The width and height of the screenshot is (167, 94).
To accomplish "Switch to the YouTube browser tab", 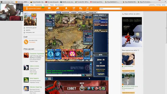I will pos(52,2).
